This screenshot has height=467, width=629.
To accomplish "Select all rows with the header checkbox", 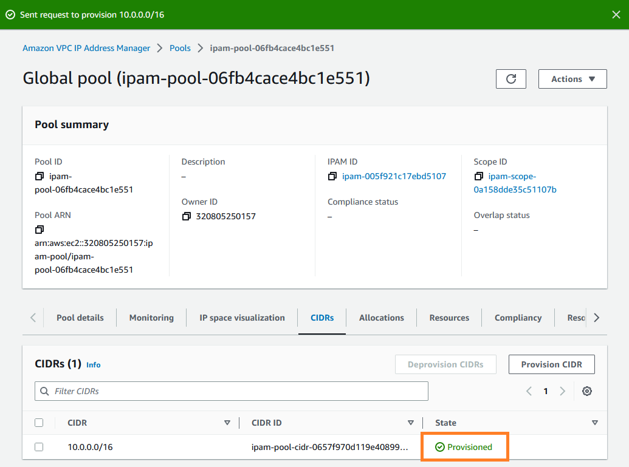I will tap(39, 423).
